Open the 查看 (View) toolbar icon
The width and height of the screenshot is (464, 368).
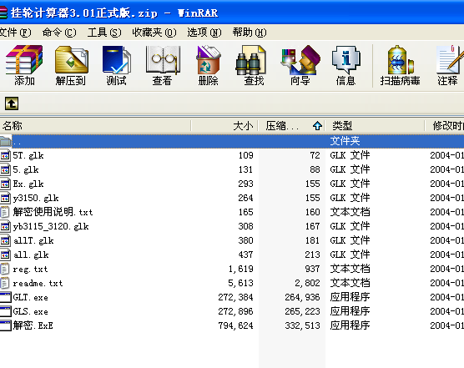(163, 60)
